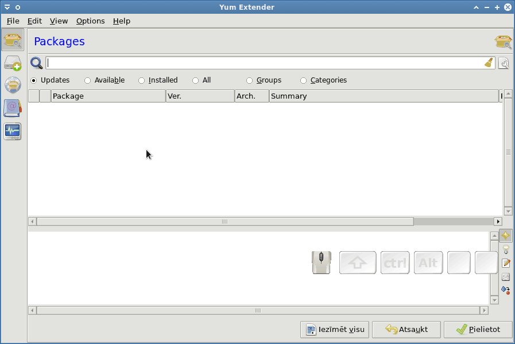This screenshot has height=344, width=515.
Task: Open the View menu
Action: pyautogui.click(x=59, y=21)
